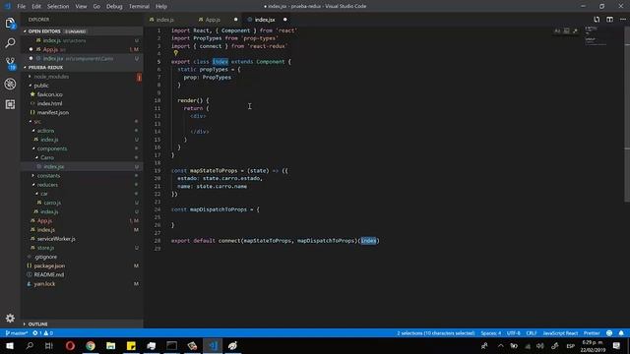
Task: Open the editor More Actions ellipsis
Action: pyautogui.click(x=623, y=20)
